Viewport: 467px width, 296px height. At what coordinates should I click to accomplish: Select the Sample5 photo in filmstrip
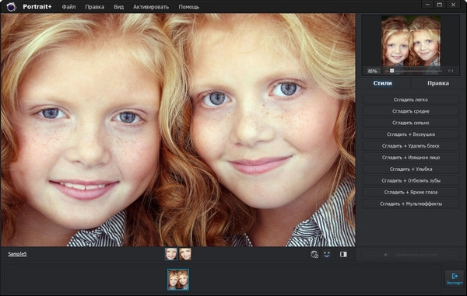point(178,280)
